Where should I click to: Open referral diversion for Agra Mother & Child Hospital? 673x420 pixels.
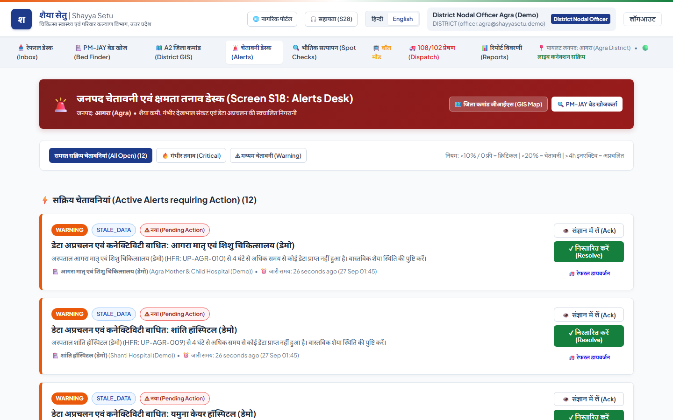[589, 273]
